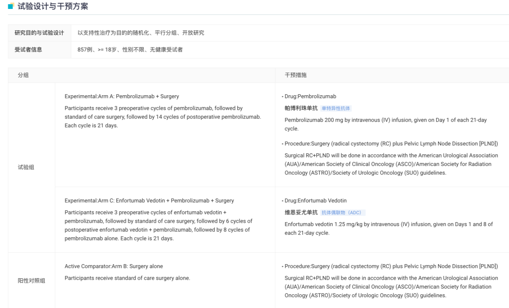Click the 干预措施 column header
The image size is (509, 308).
[x=296, y=75]
